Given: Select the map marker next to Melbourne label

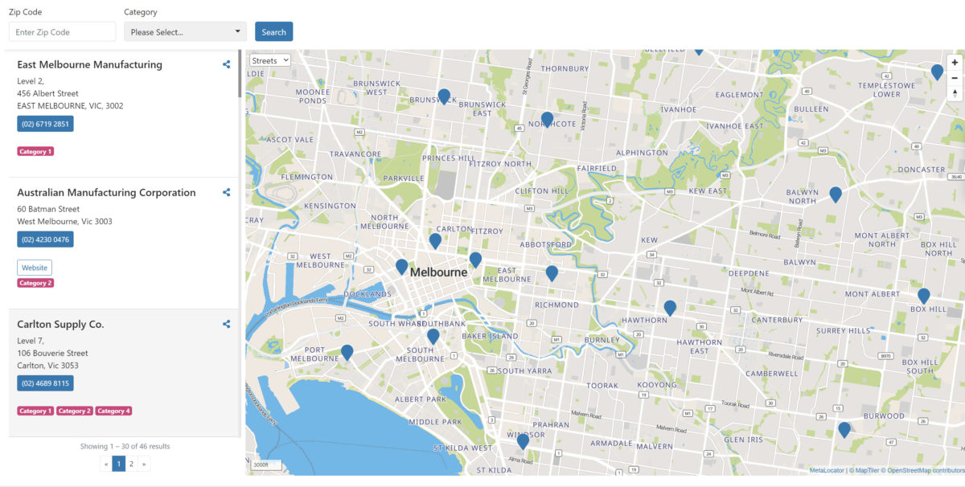Looking at the screenshot, I should [402, 266].
